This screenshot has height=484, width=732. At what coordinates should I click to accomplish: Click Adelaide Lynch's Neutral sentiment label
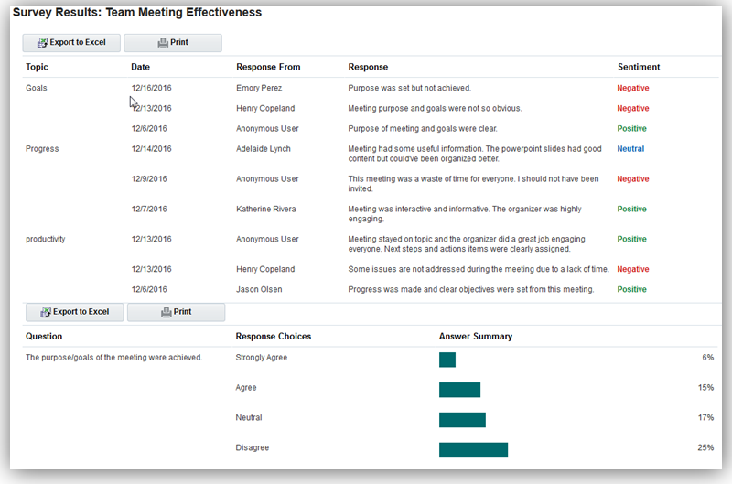coord(631,148)
